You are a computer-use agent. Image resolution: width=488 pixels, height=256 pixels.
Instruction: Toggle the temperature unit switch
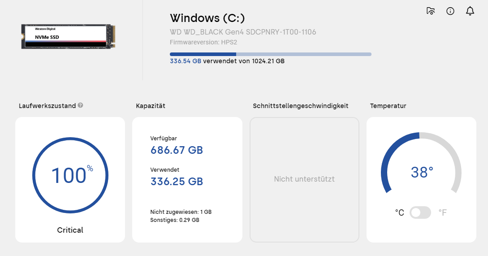click(420, 213)
